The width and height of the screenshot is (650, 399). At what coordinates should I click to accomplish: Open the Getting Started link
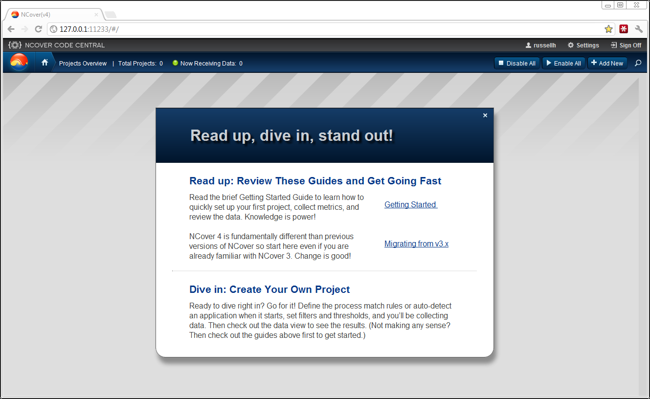click(411, 204)
